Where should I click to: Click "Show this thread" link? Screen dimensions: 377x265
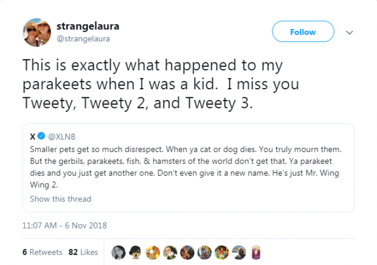pos(60,199)
